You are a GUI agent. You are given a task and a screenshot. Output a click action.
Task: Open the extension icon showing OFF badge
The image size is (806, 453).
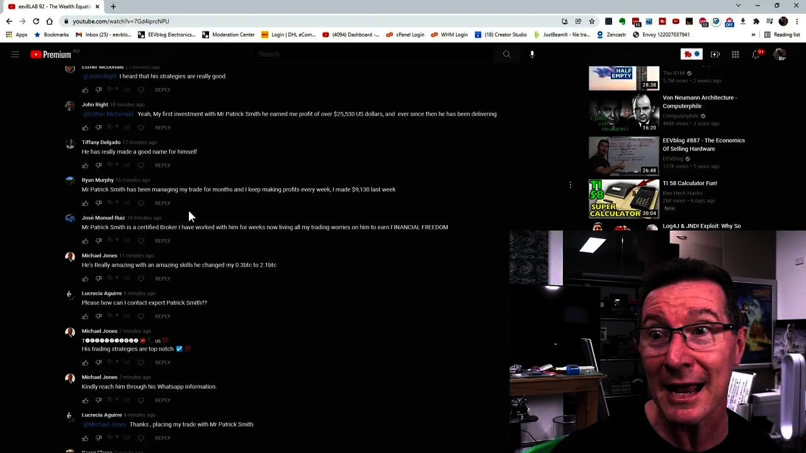(729, 22)
